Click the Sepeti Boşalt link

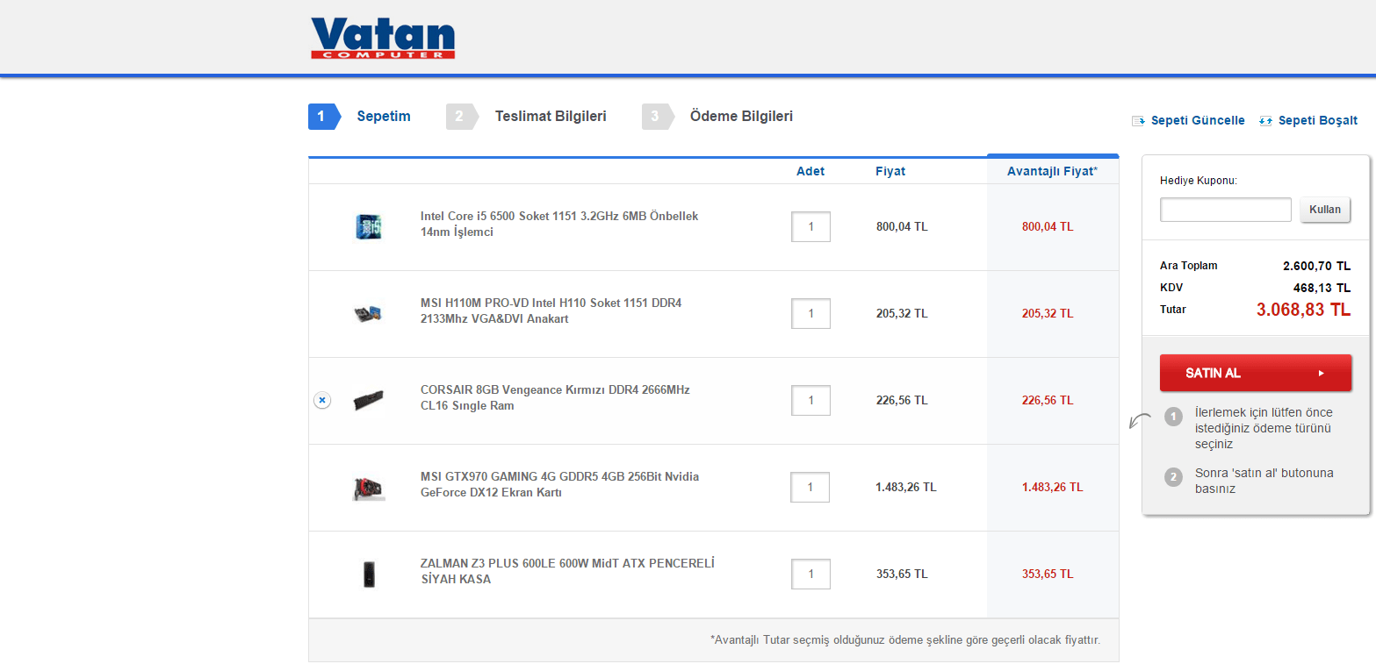tap(1317, 121)
